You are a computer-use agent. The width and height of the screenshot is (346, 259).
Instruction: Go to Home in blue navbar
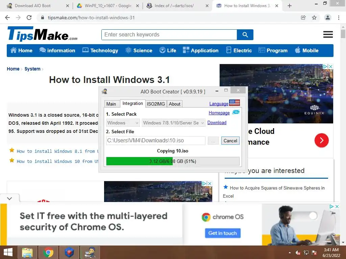click(21, 51)
